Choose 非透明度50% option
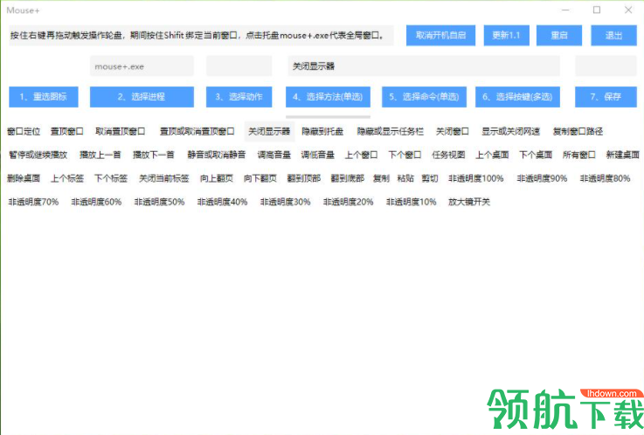This screenshot has width=644, height=435. (x=159, y=202)
